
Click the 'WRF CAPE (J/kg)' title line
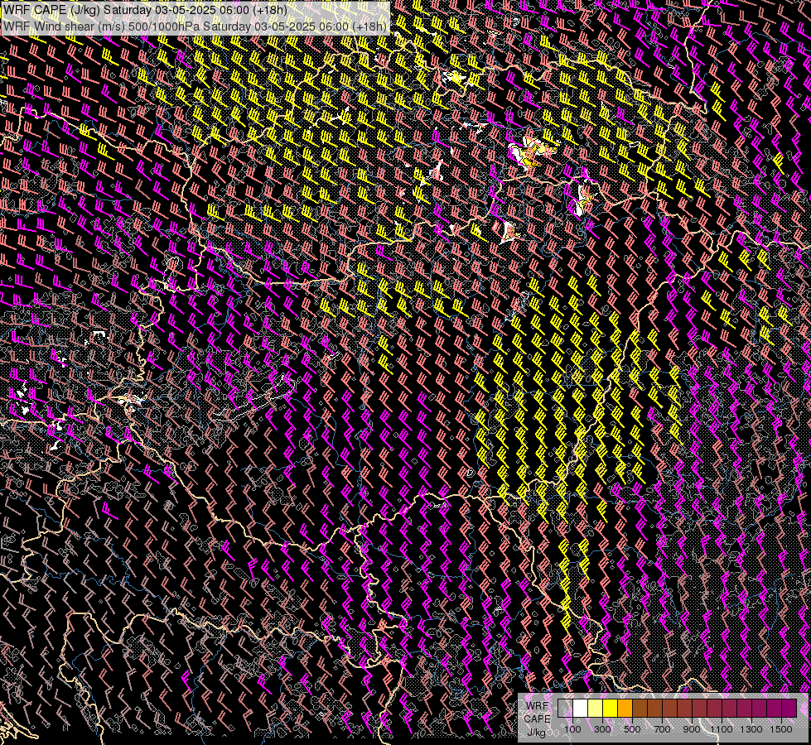tap(145, 10)
